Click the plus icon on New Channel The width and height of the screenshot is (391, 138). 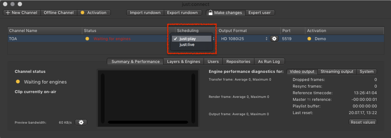coord(7,13)
